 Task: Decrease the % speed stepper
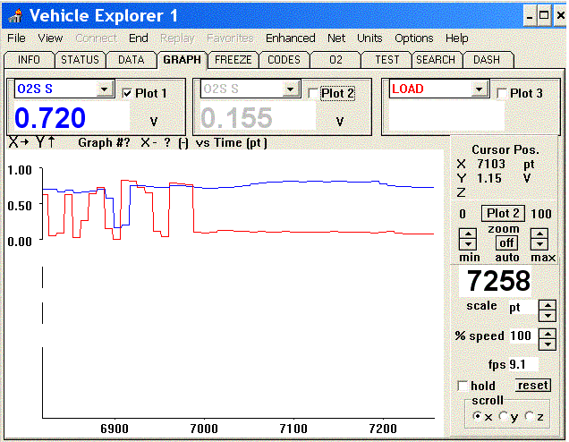coord(547,342)
